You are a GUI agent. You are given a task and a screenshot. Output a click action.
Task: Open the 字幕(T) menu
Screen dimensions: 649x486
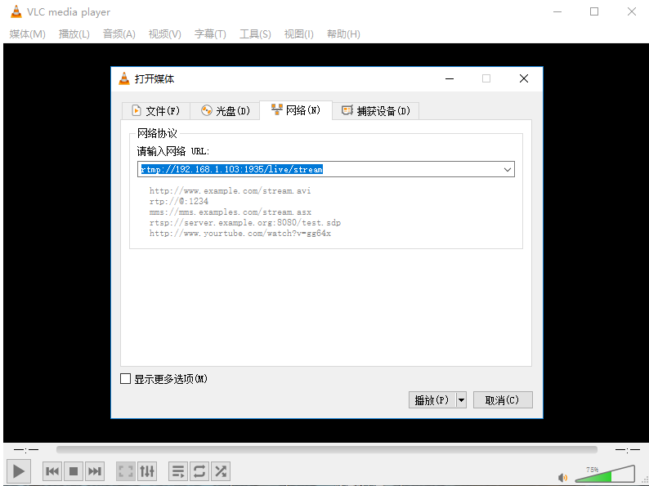click(210, 34)
